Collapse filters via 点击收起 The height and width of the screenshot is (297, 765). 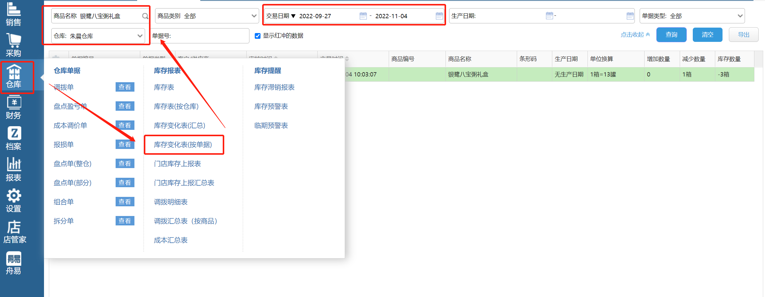[x=635, y=35]
